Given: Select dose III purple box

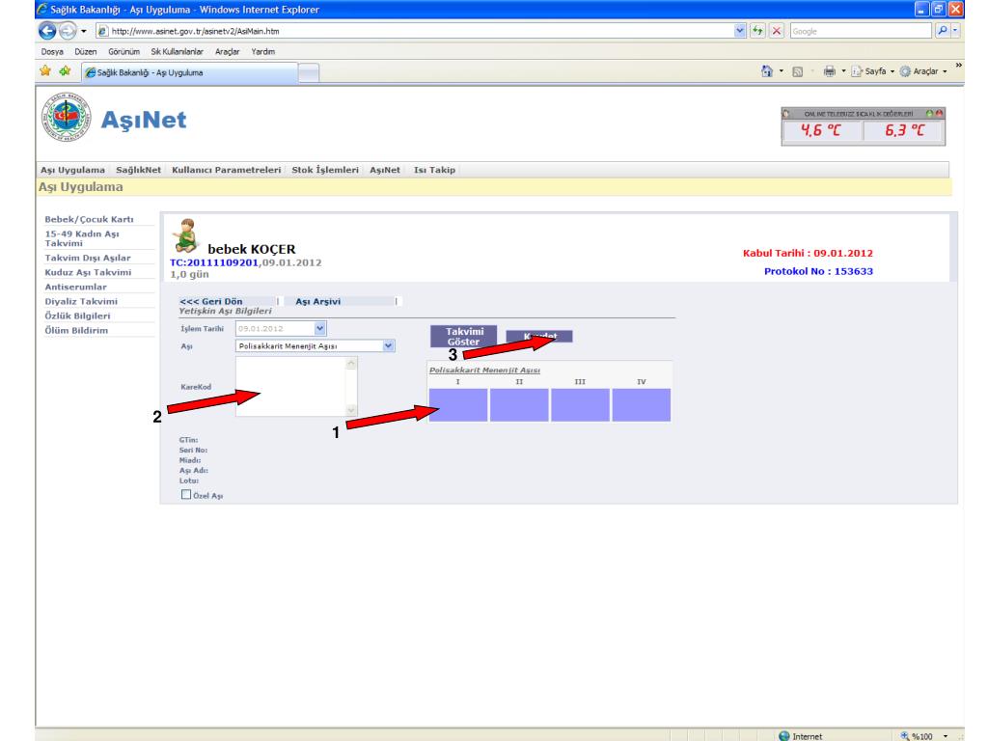Looking at the screenshot, I should [580, 404].
